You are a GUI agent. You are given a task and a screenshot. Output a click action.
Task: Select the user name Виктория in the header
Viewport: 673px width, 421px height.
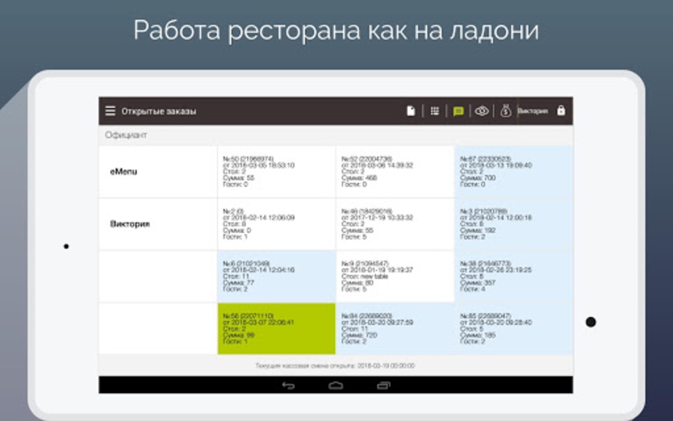(x=533, y=111)
